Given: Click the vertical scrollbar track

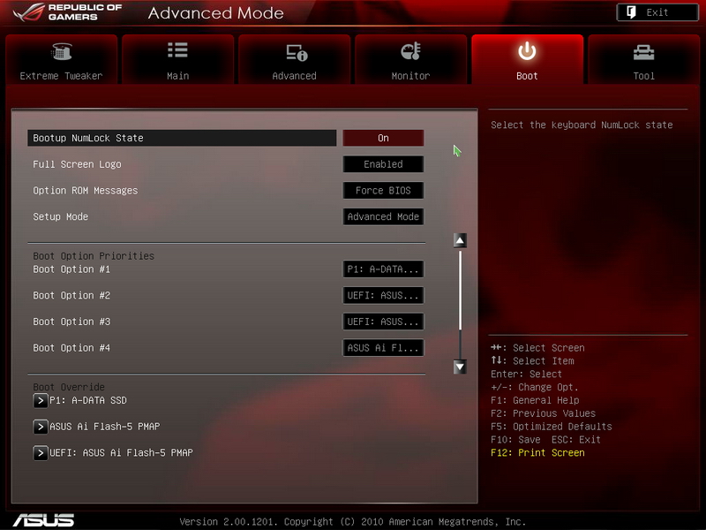Looking at the screenshot, I should (x=460, y=304).
